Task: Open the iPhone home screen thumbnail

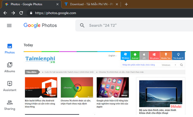Action: pyautogui.click(x=113, y=87)
